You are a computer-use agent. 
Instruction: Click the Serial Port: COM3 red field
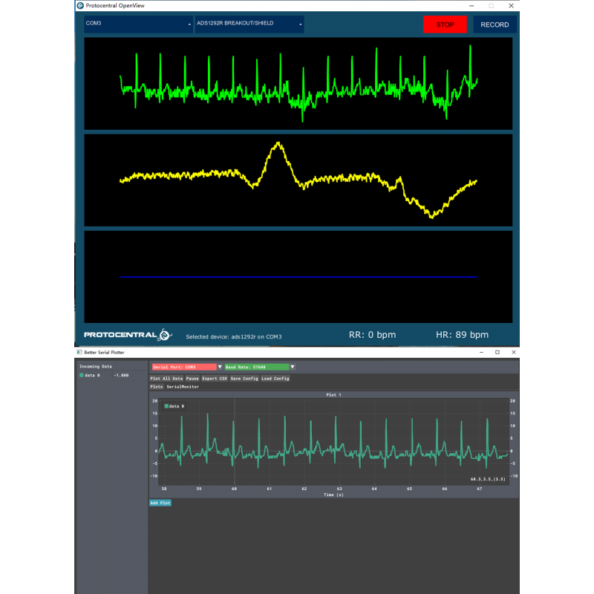184,367
